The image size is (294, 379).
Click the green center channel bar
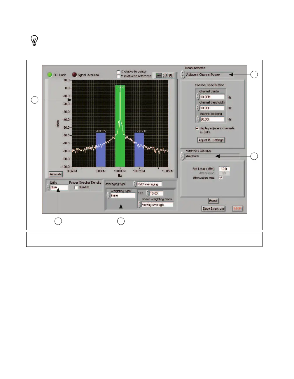click(x=120, y=126)
